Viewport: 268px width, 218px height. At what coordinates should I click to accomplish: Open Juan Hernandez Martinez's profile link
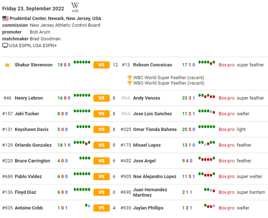(x=150, y=192)
